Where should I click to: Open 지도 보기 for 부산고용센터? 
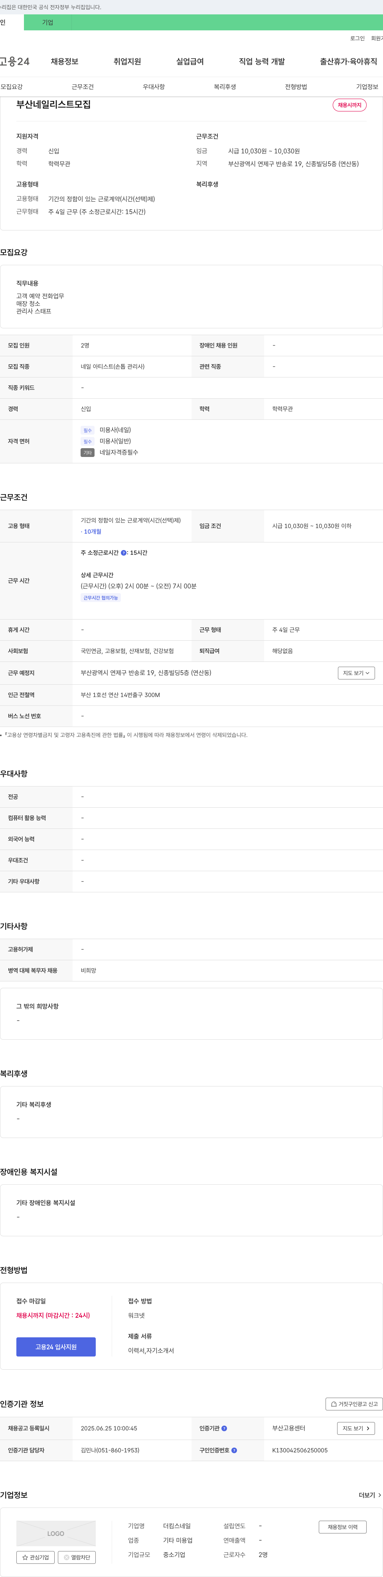[355, 1428]
